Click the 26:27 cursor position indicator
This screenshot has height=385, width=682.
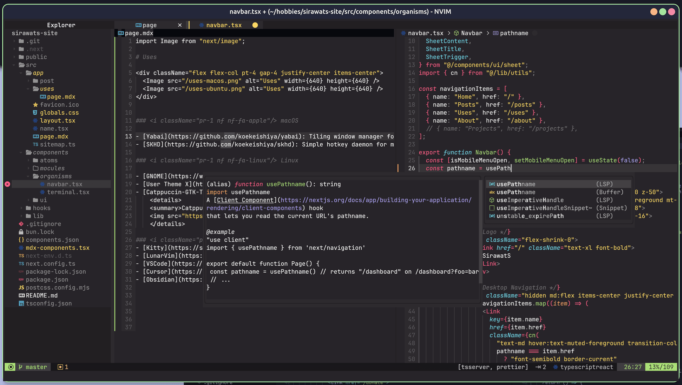(632, 367)
